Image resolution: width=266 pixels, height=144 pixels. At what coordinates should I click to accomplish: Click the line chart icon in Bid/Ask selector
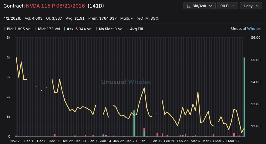tap(189, 6)
